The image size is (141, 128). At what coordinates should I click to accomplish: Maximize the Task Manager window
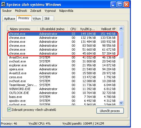coord(120,5)
